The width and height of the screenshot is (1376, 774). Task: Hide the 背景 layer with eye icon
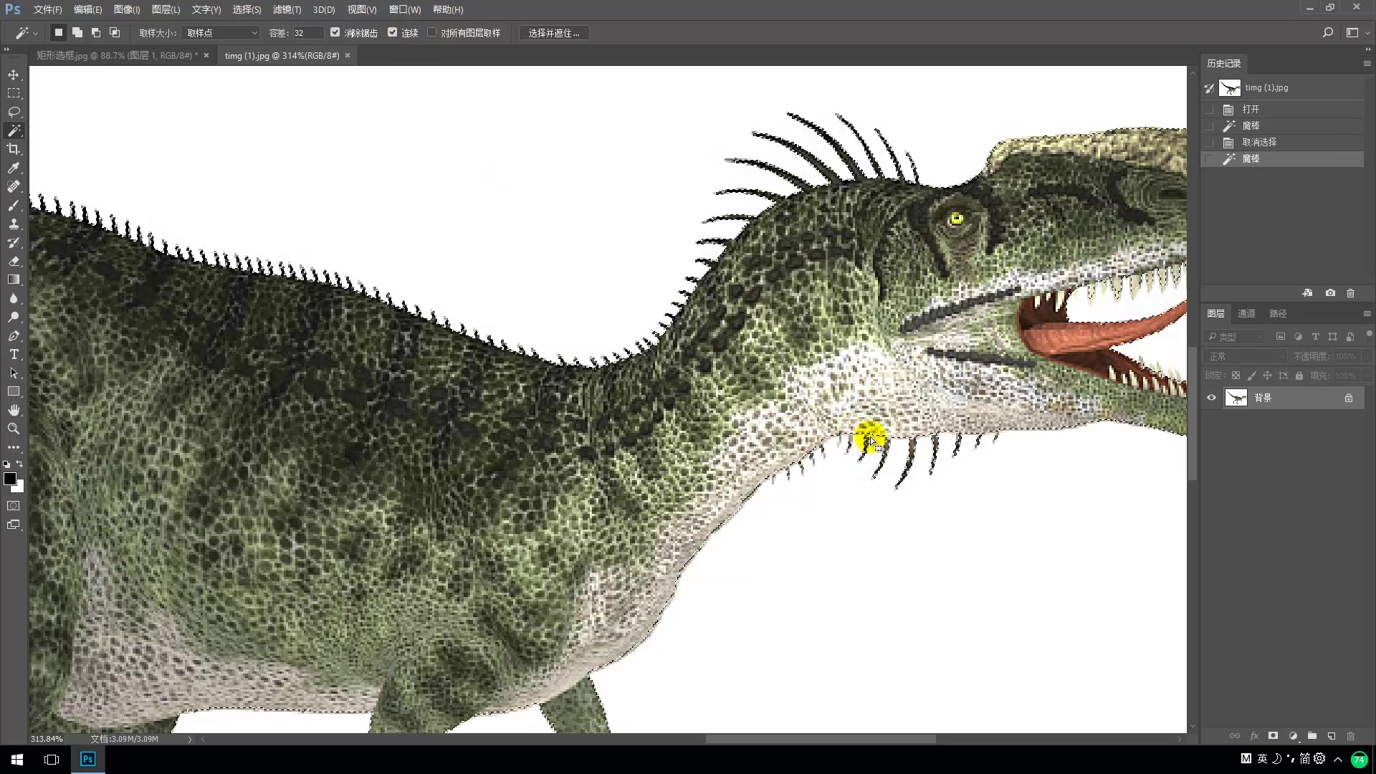click(x=1211, y=398)
